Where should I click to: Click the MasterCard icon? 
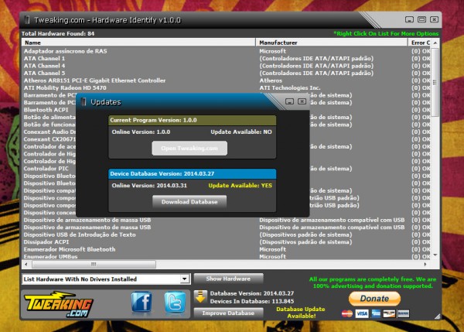pos(347,313)
